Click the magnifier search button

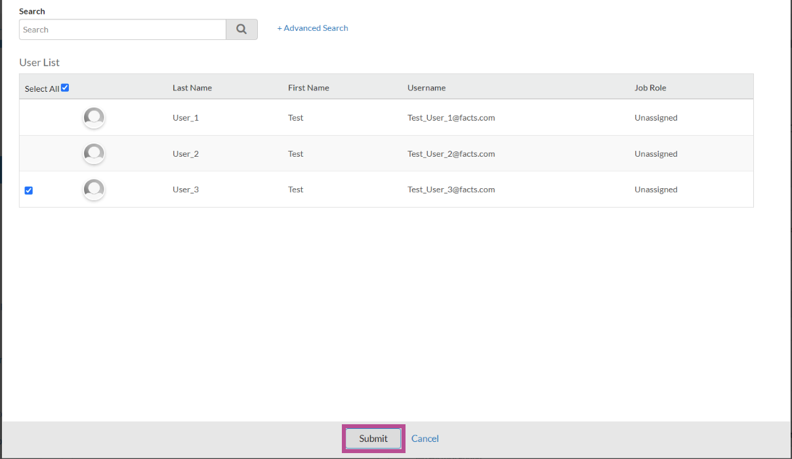pyautogui.click(x=241, y=30)
